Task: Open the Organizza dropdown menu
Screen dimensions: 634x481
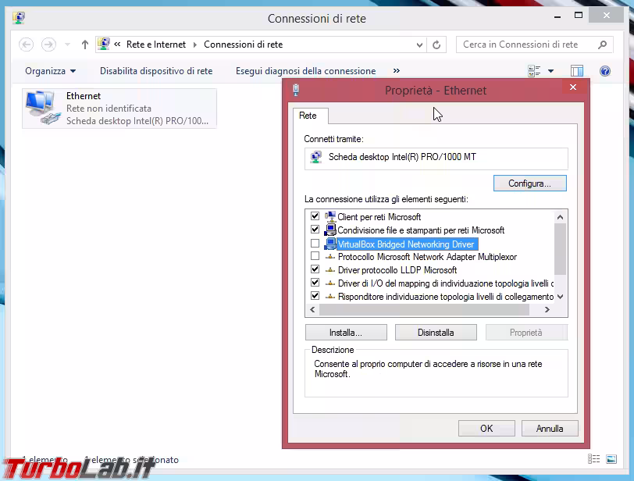Action: pyautogui.click(x=50, y=70)
